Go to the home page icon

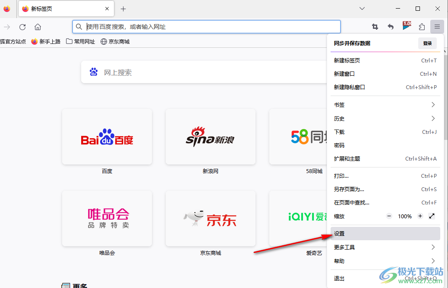point(38,27)
